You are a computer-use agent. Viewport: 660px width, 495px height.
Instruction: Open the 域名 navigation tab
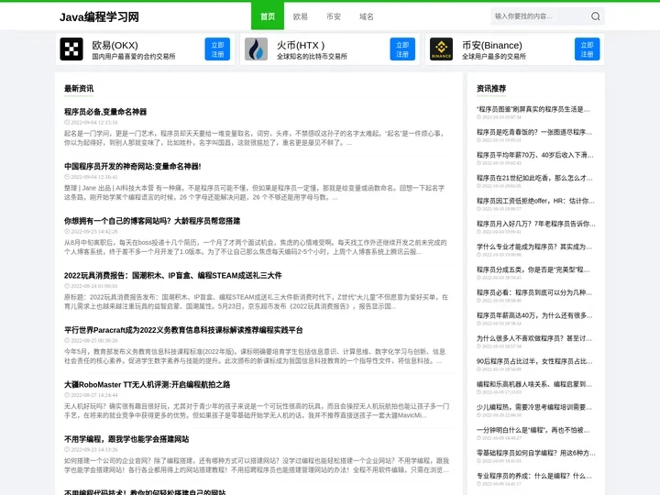pyautogui.click(x=366, y=16)
